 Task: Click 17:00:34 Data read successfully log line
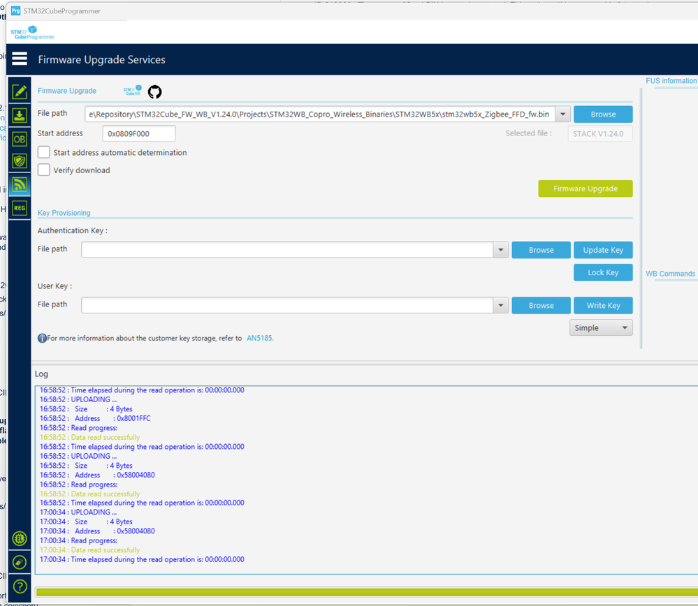(89, 550)
